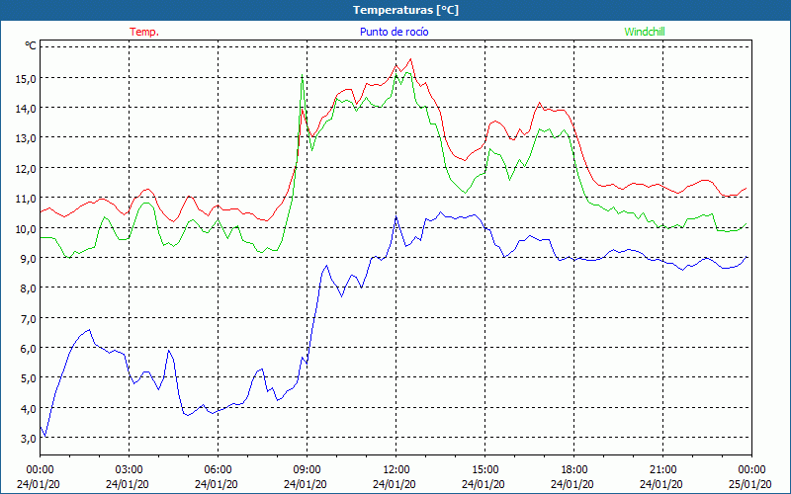Click the 4,0 y-axis value
Screen dimensions: 791x494
pyautogui.click(x=30, y=408)
